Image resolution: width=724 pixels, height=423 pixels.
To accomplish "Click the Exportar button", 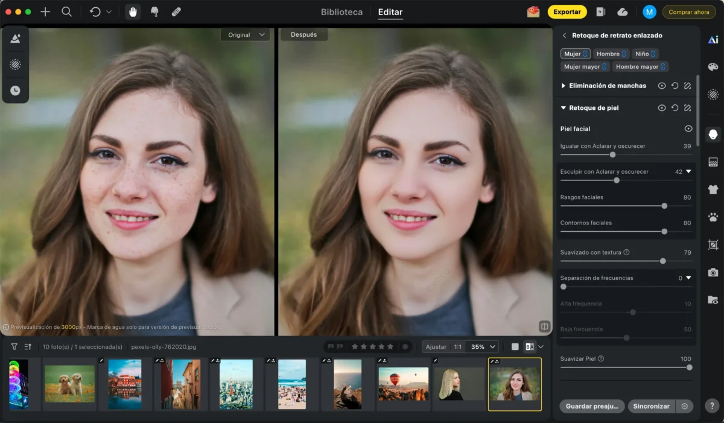I will pos(567,12).
